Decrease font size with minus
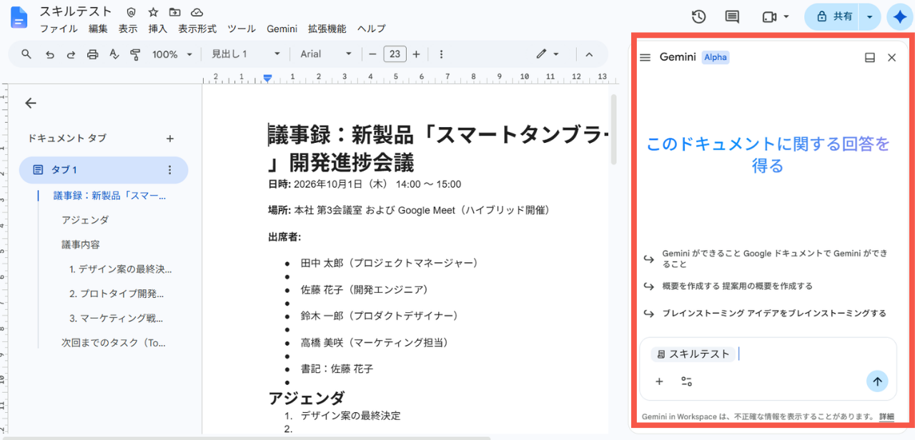This screenshot has width=915, height=440. point(372,54)
